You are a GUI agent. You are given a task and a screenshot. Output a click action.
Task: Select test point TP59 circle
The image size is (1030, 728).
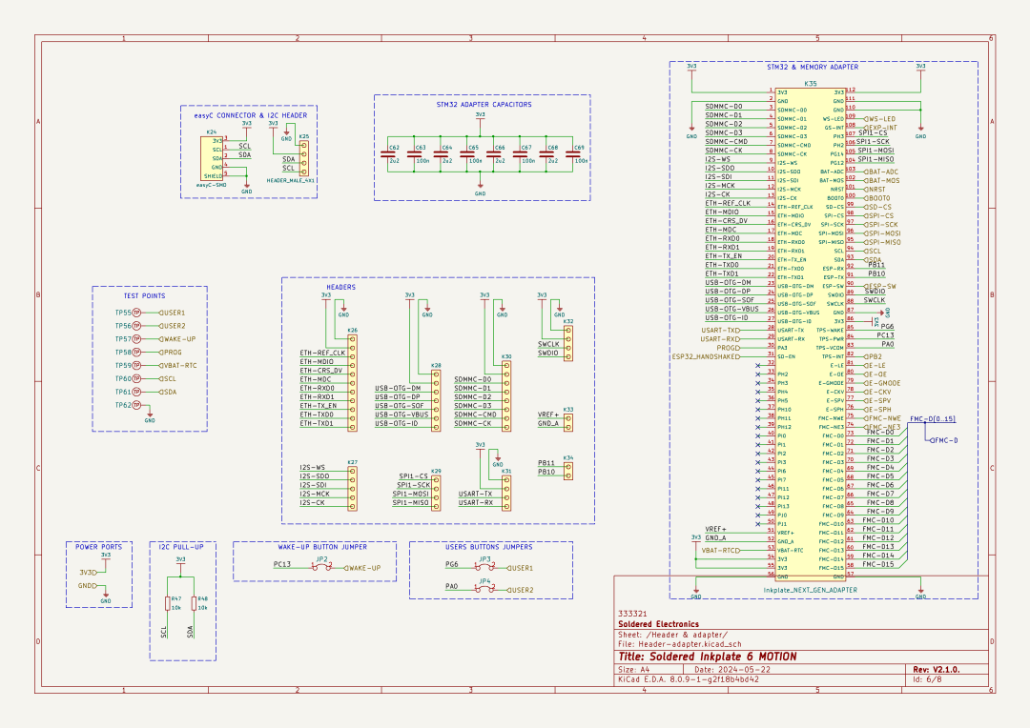coord(136,366)
